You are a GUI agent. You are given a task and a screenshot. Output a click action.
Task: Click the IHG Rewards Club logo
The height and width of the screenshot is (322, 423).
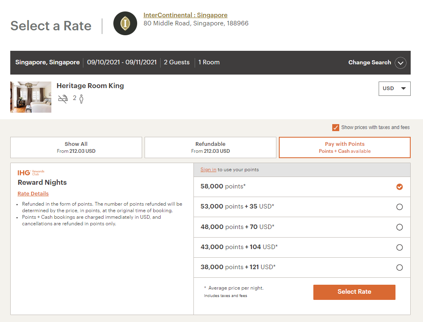click(x=31, y=173)
